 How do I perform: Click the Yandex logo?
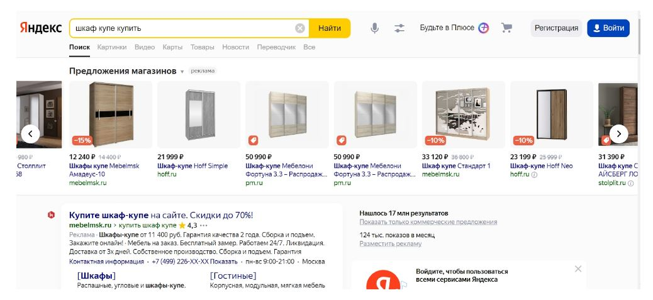click(40, 28)
